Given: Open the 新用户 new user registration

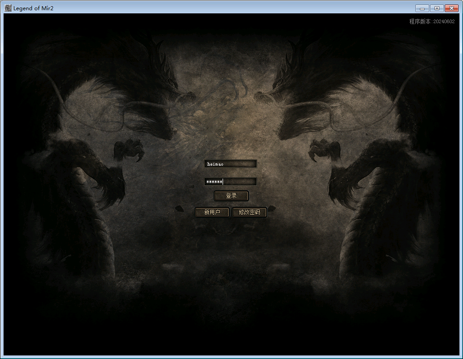Looking at the screenshot, I should [x=212, y=212].
